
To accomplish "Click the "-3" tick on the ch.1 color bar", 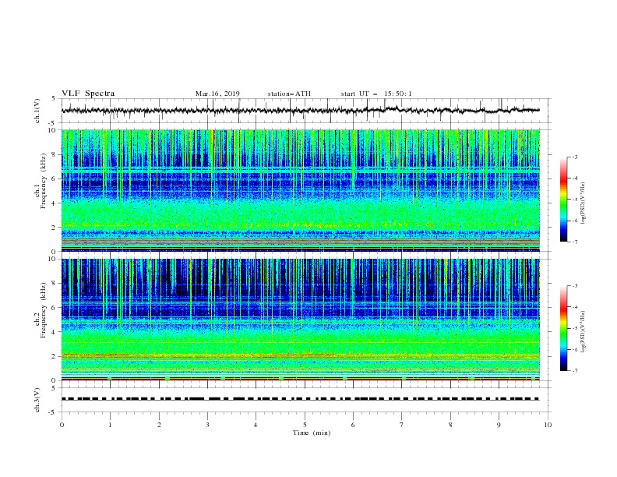I will click(x=574, y=157).
